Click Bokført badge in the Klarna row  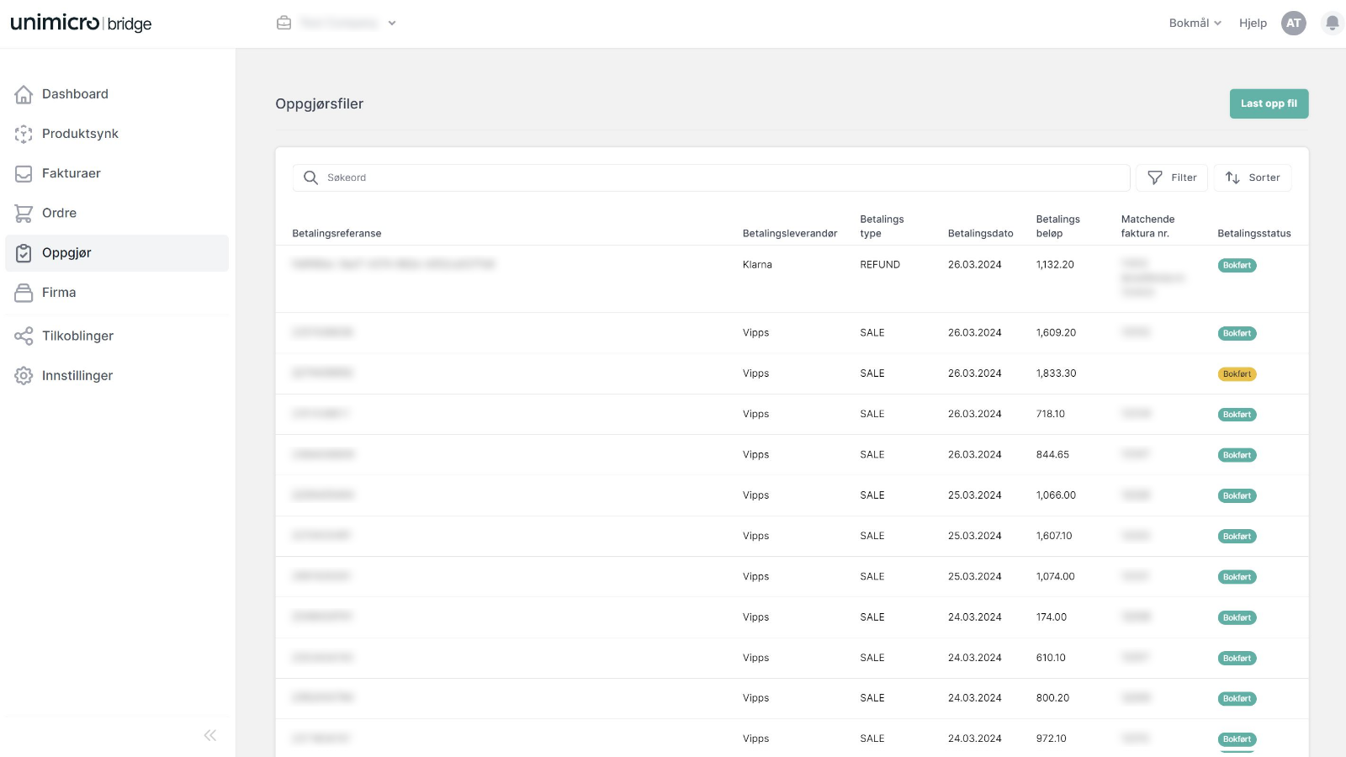tap(1237, 266)
